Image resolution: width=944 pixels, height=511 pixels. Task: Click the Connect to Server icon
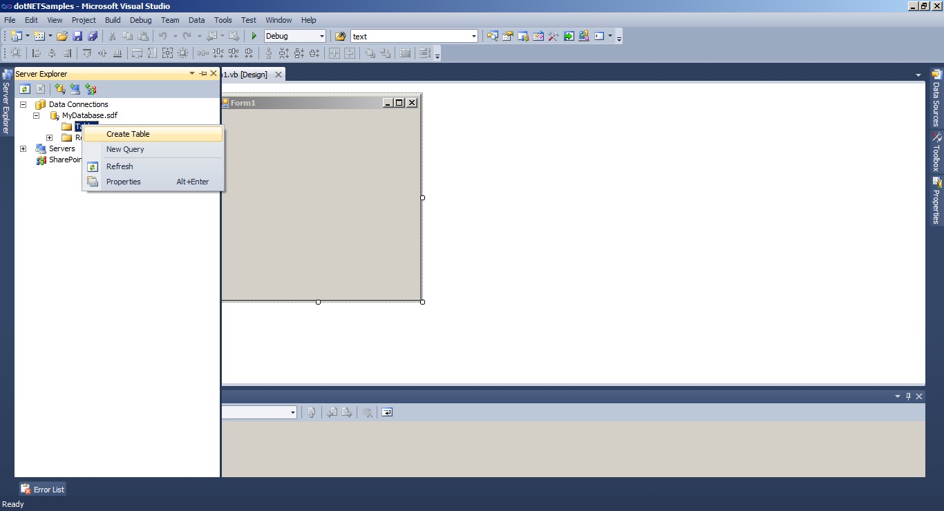coord(75,88)
